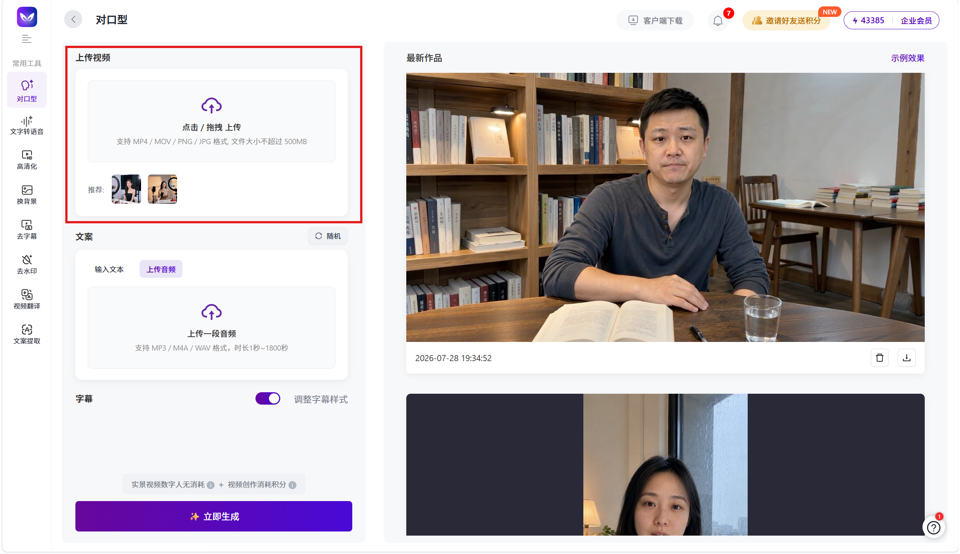Click the lightning points balance 43385
This screenshot has width=960, height=554.
(868, 21)
